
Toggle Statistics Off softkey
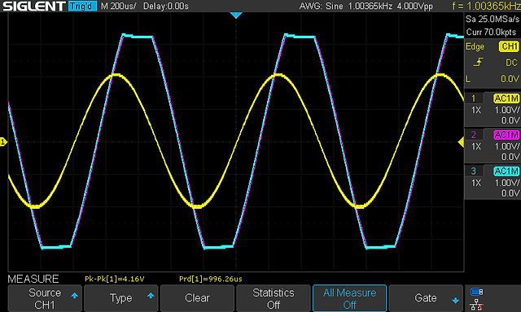(x=274, y=298)
